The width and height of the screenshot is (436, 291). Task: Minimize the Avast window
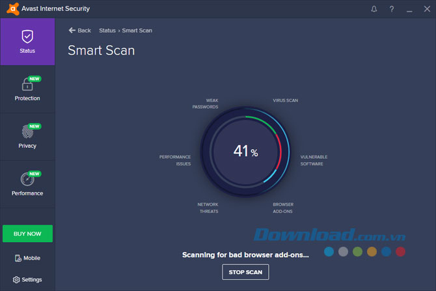coord(409,10)
